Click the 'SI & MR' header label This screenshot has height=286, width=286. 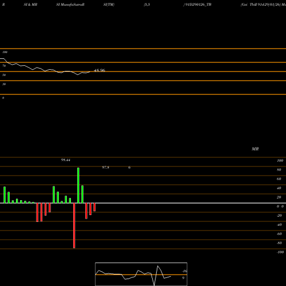point(30,5)
